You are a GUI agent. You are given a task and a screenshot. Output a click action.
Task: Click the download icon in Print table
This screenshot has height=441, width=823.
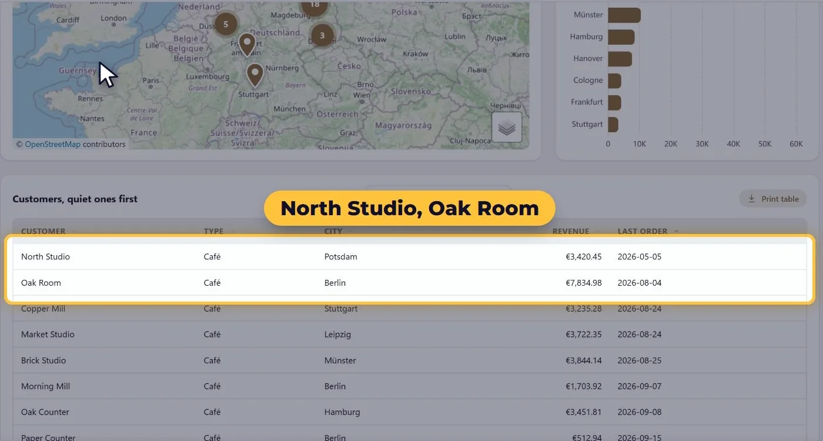click(751, 199)
